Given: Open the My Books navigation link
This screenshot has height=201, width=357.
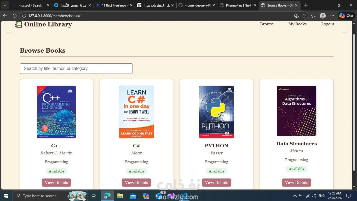Looking at the screenshot, I should coord(297,24).
